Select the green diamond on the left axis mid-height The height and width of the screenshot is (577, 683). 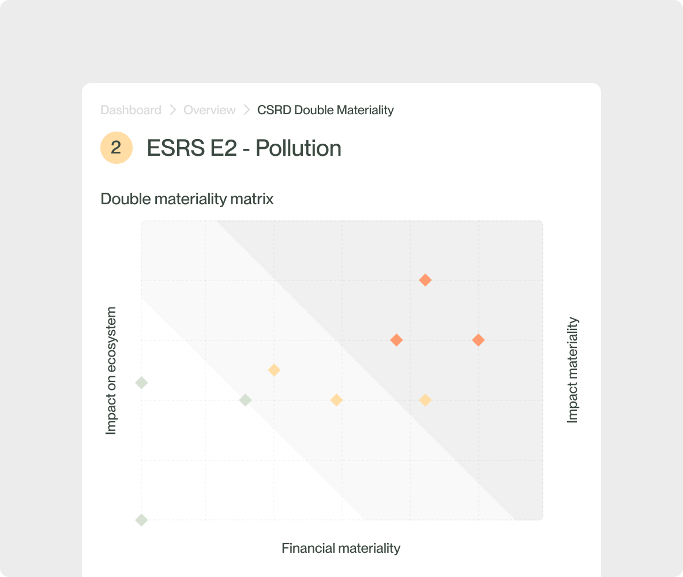(141, 383)
